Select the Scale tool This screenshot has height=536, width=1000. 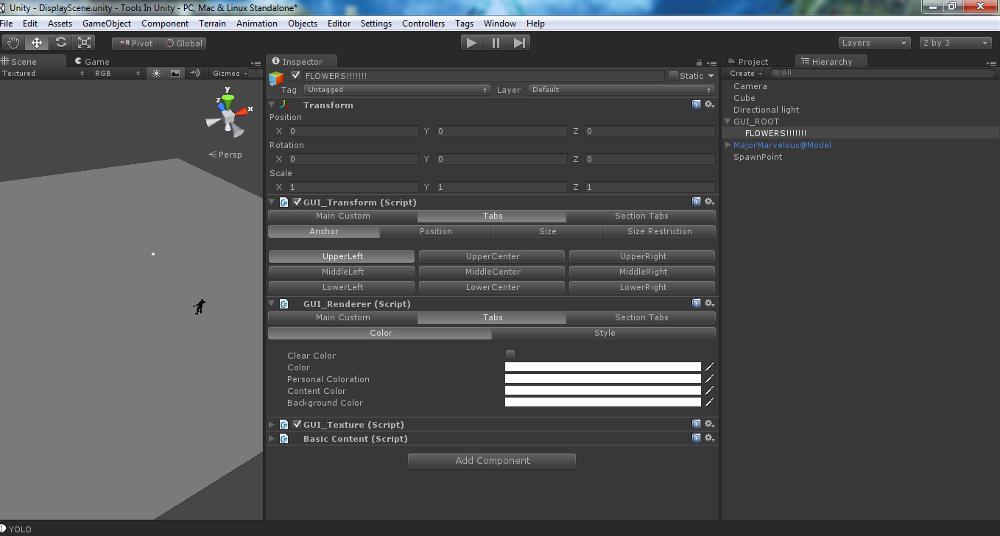(x=85, y=43)
